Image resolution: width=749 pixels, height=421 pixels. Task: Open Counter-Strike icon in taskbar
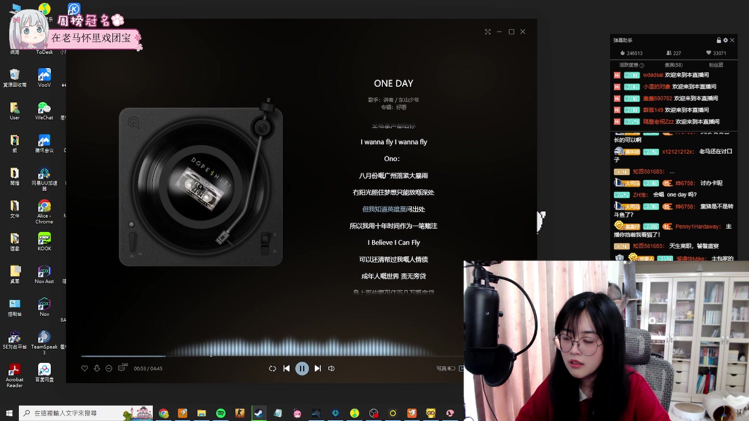[x=240, y=413]
